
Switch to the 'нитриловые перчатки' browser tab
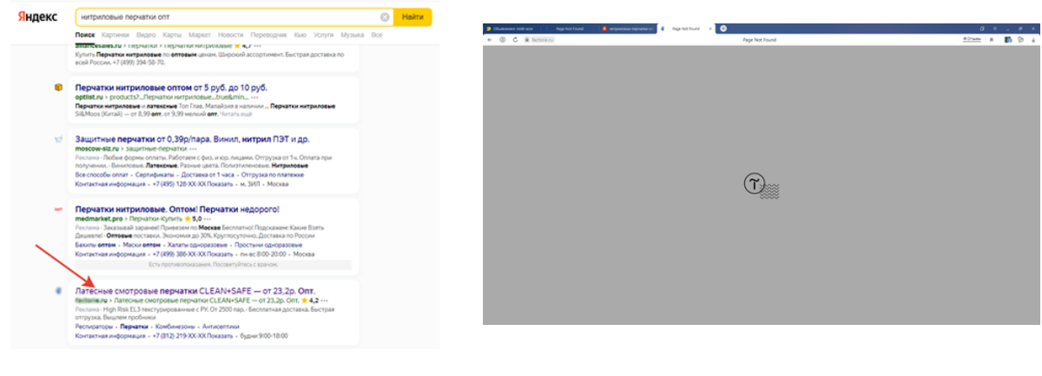[630, 29]
